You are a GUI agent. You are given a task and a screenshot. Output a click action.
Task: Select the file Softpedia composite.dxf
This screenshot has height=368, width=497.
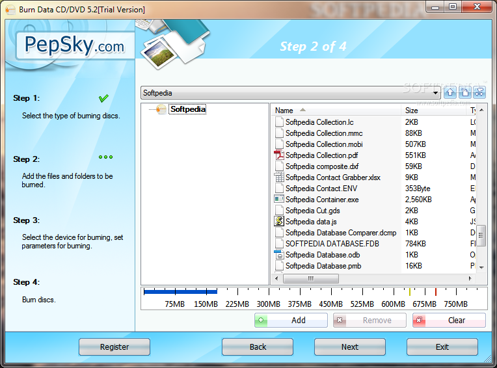point(322,166)
